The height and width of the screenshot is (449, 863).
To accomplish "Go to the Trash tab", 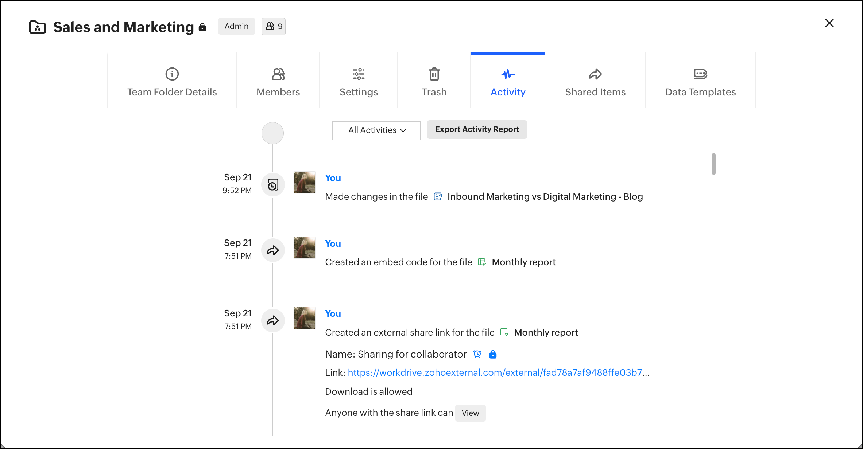I will [434, 81].
